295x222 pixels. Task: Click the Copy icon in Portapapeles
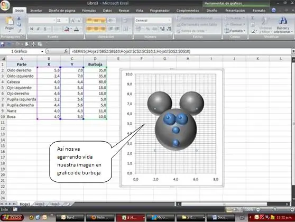[19, 24]
